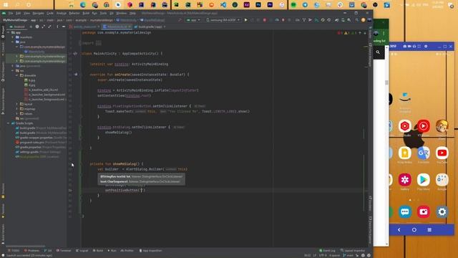Click the orange user avatar icon in the toolbar
Viewport: 458px width, 258px height.
tap(363, 20)
